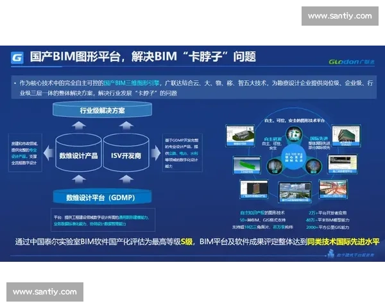This screenshot has width=385, height=308.
Task: Open the green curved ship-hull model thumbnail
Action: [x=247, y=165]
